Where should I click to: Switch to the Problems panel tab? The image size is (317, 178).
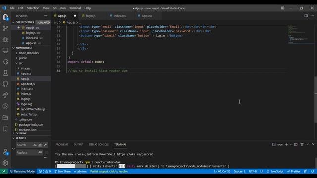click(x=62, y=144)
